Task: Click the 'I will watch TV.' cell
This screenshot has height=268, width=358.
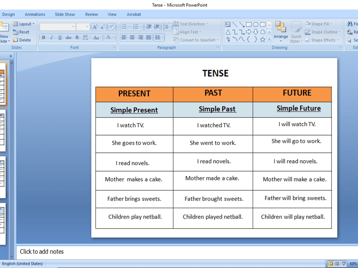Action: click(292, 126)
